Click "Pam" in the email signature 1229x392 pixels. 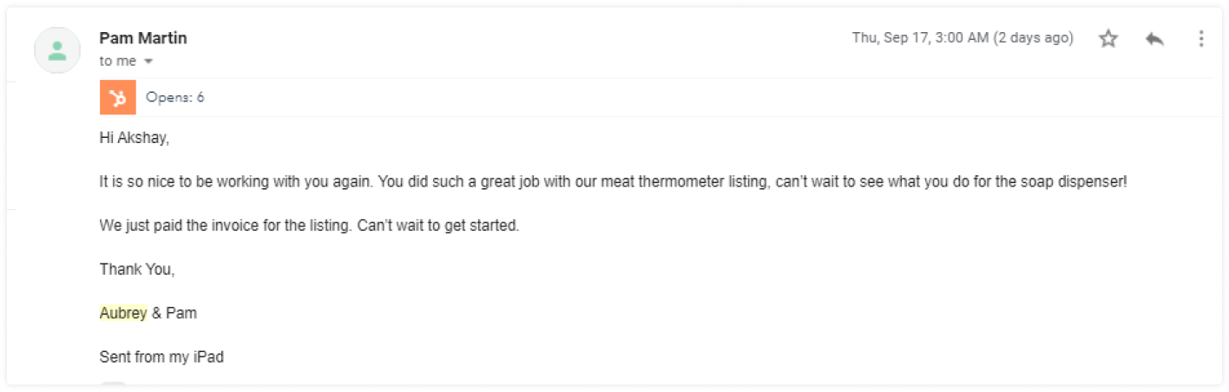pyautogui.click(x=181, y=313)
